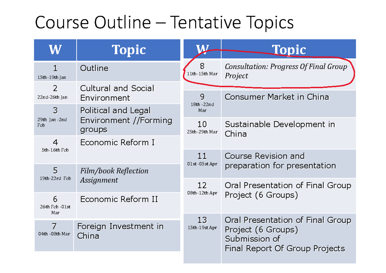Select the 'Consumer Market in China' topic cell
Image resolution: width=386 pixels, height=273 pixels.
pyautogui.click(x=277, y=97)
